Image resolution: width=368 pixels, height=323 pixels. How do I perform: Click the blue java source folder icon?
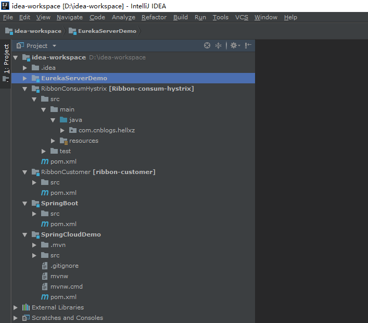point(64,120)
